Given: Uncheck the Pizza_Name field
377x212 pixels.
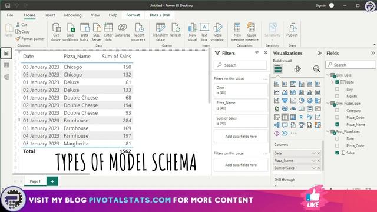Looking at the screenshot, I should tap(337, 124).
